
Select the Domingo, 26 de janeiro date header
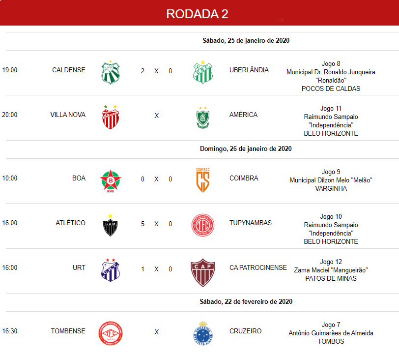point(246,149)
